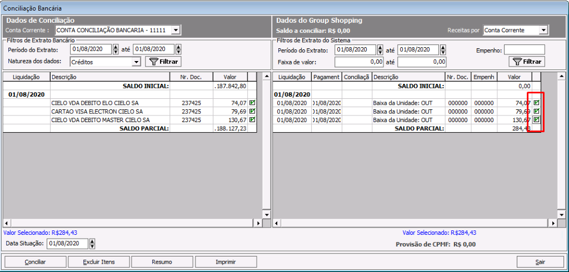
Task: Click the bank SALDO INICIAL value .187.842,80
Action: (230, 86)
